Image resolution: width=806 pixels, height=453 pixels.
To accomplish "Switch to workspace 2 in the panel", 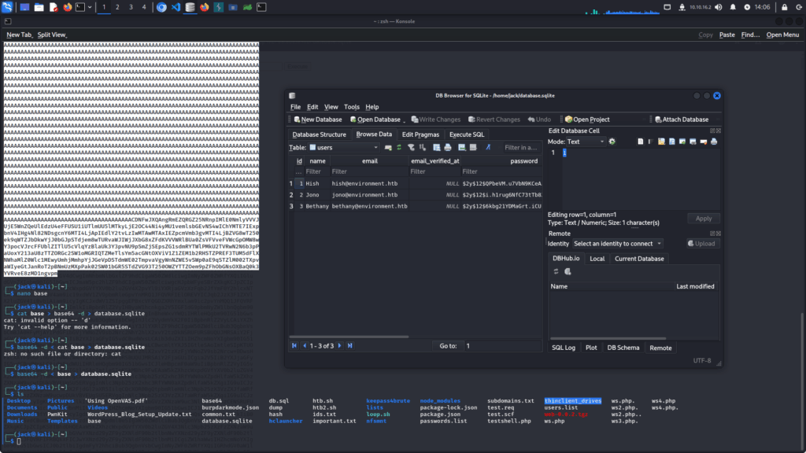I will pyautogui.click(x=117, y=7).
